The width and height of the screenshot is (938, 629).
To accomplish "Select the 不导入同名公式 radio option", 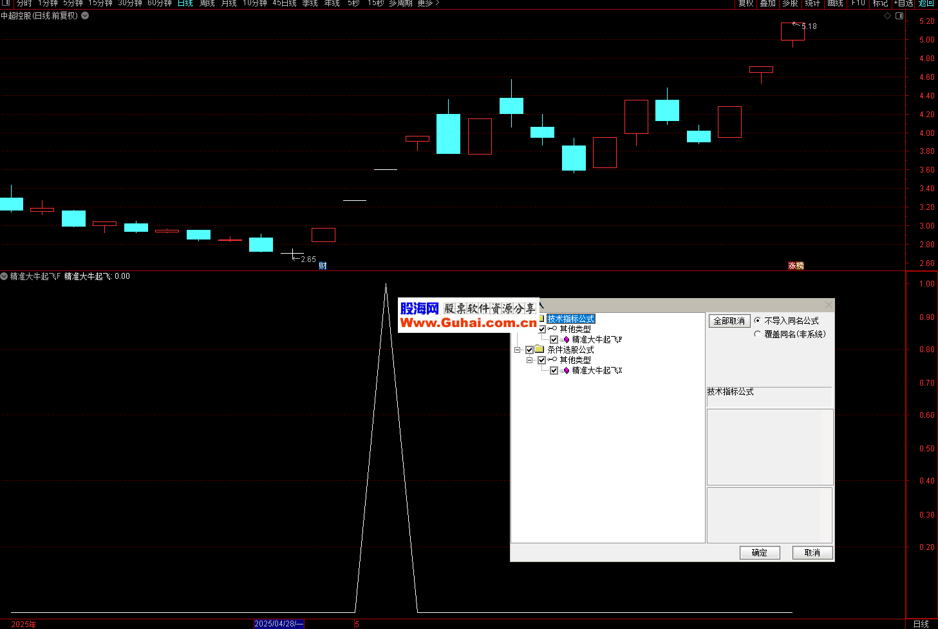I will coord(757,320).
